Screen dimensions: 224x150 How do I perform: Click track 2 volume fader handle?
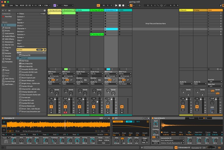point(69,99)
